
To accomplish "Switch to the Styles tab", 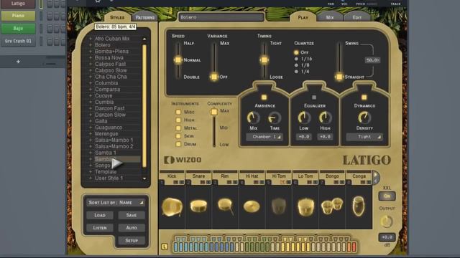I will 117,17.
